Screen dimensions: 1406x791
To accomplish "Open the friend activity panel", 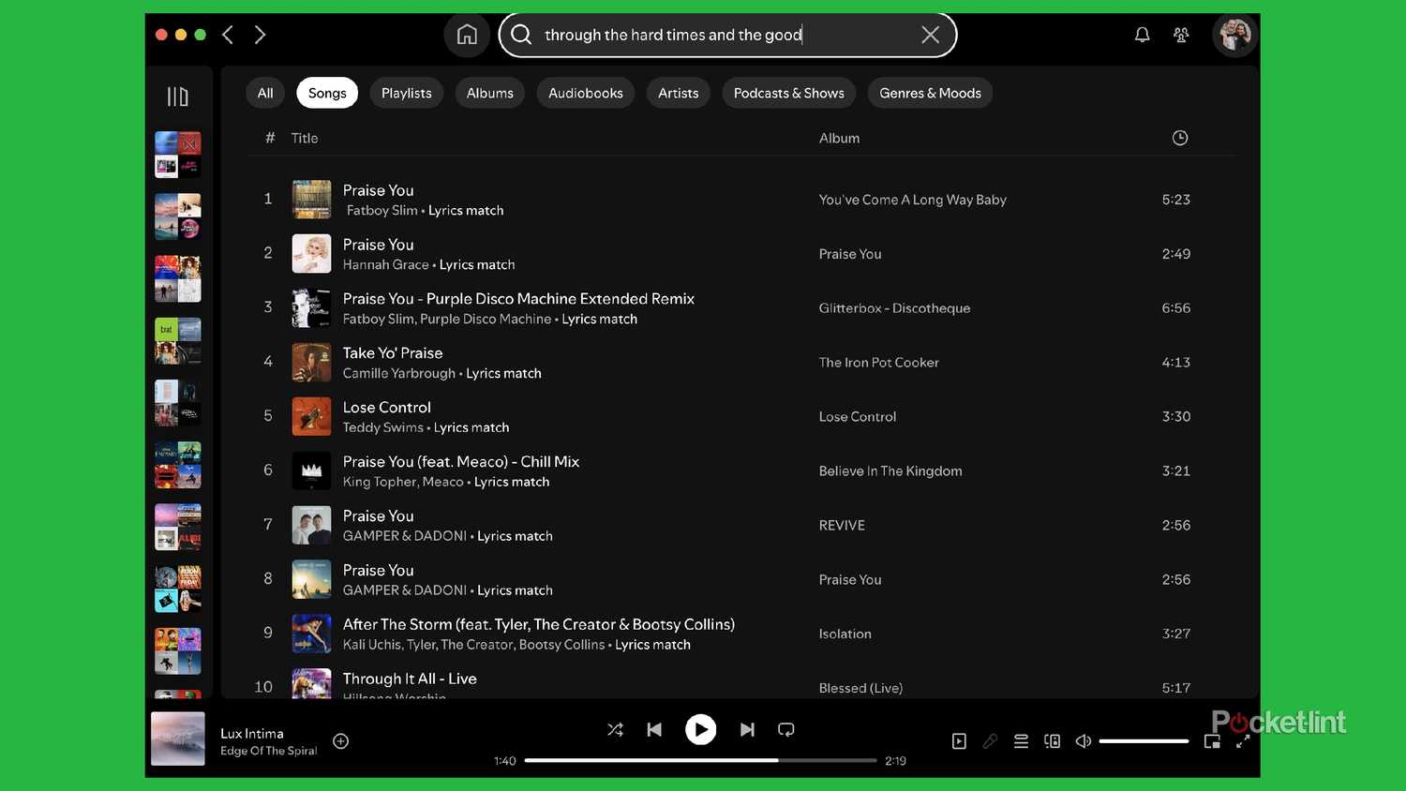I will (1181, 34).
